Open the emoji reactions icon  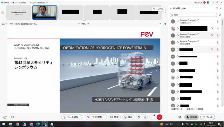point(145,117)
